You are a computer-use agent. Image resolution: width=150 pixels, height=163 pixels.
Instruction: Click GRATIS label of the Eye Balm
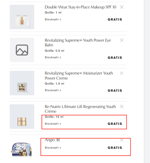click(x=115, y=58)
